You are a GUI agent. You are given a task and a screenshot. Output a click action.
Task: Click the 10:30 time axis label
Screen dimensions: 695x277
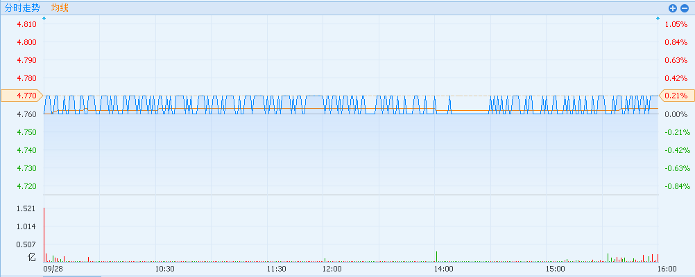(x=165, y=269)
